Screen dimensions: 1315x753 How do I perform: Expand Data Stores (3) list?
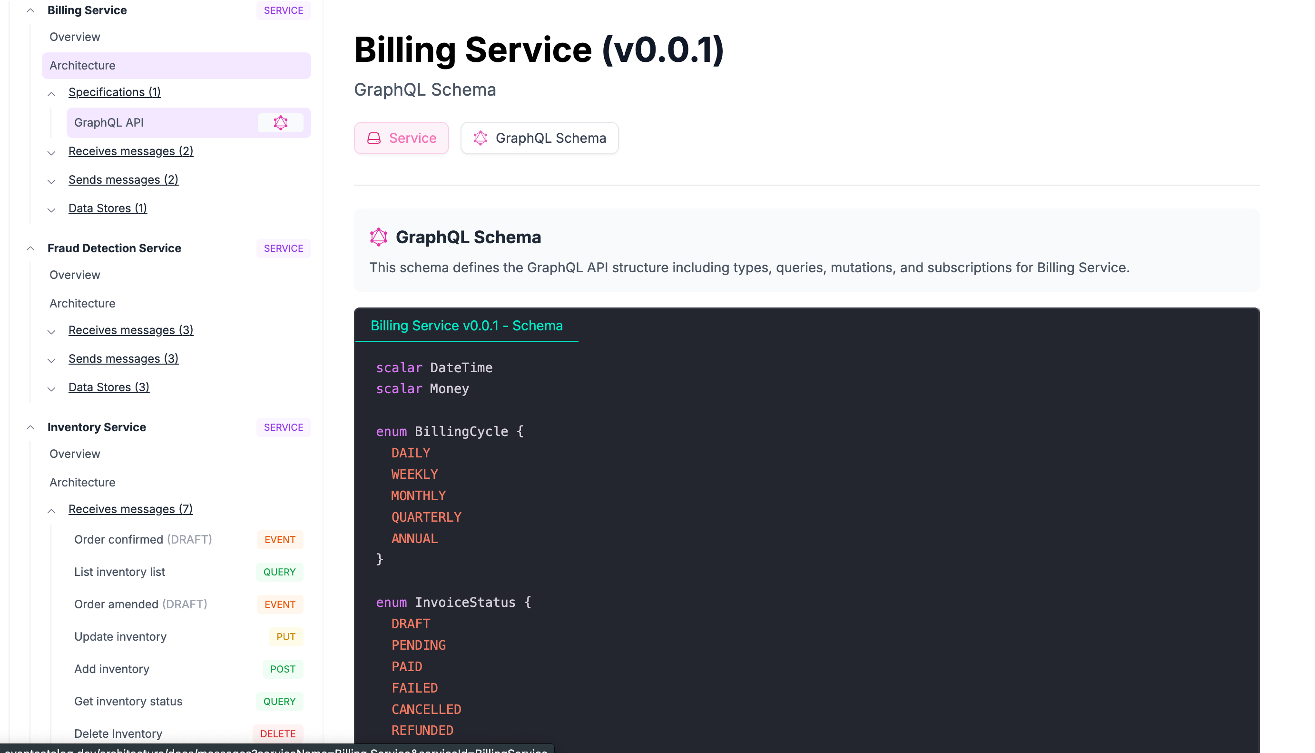(51, 389)
